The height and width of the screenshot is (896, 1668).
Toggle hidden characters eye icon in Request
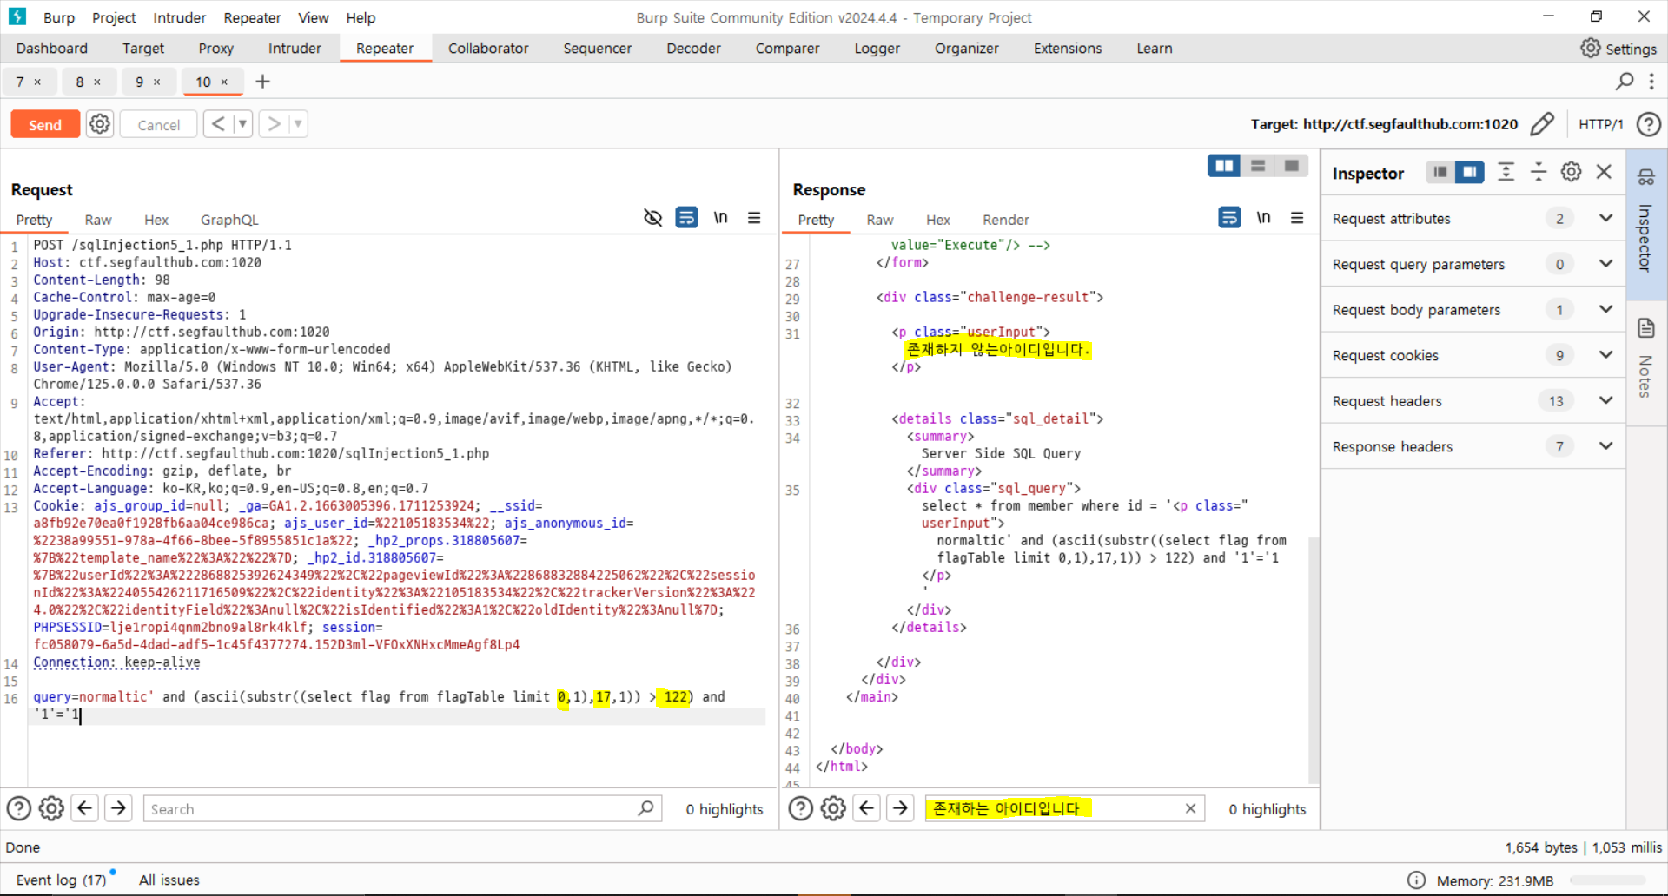click(652, 218)
